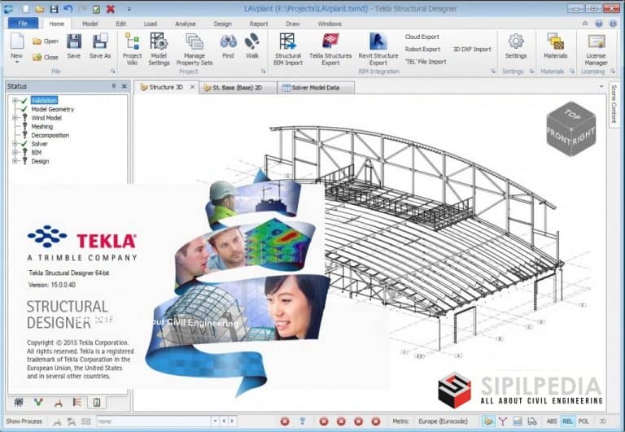This screenshot has height=432, width=625.
Task: Open the File backstage tab
Action: tap(23, 24)
